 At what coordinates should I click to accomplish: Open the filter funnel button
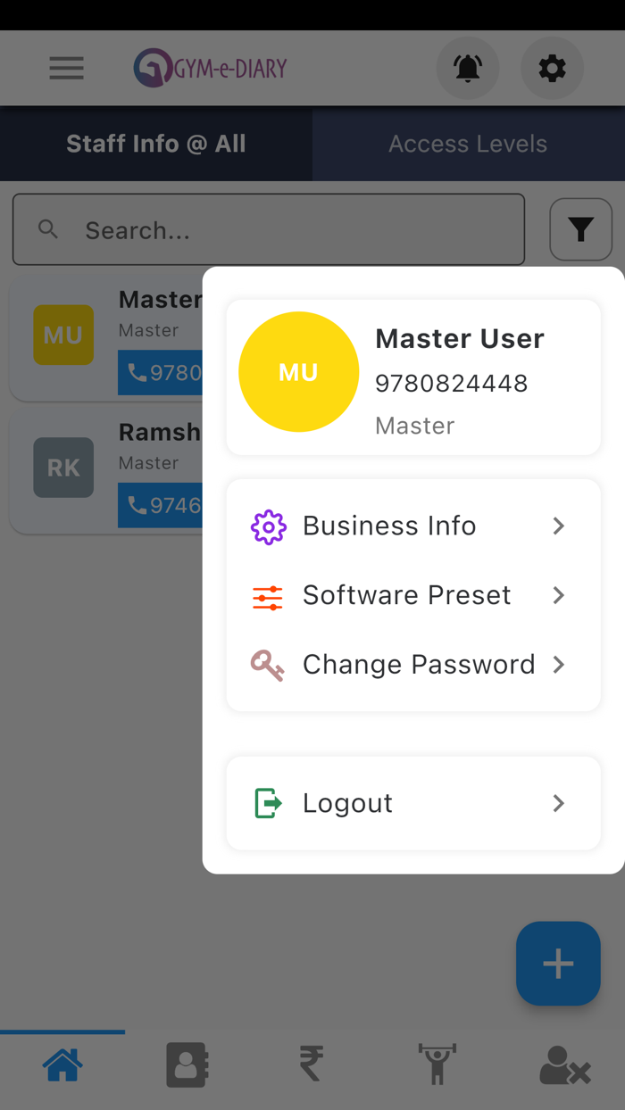pos(580,230)
